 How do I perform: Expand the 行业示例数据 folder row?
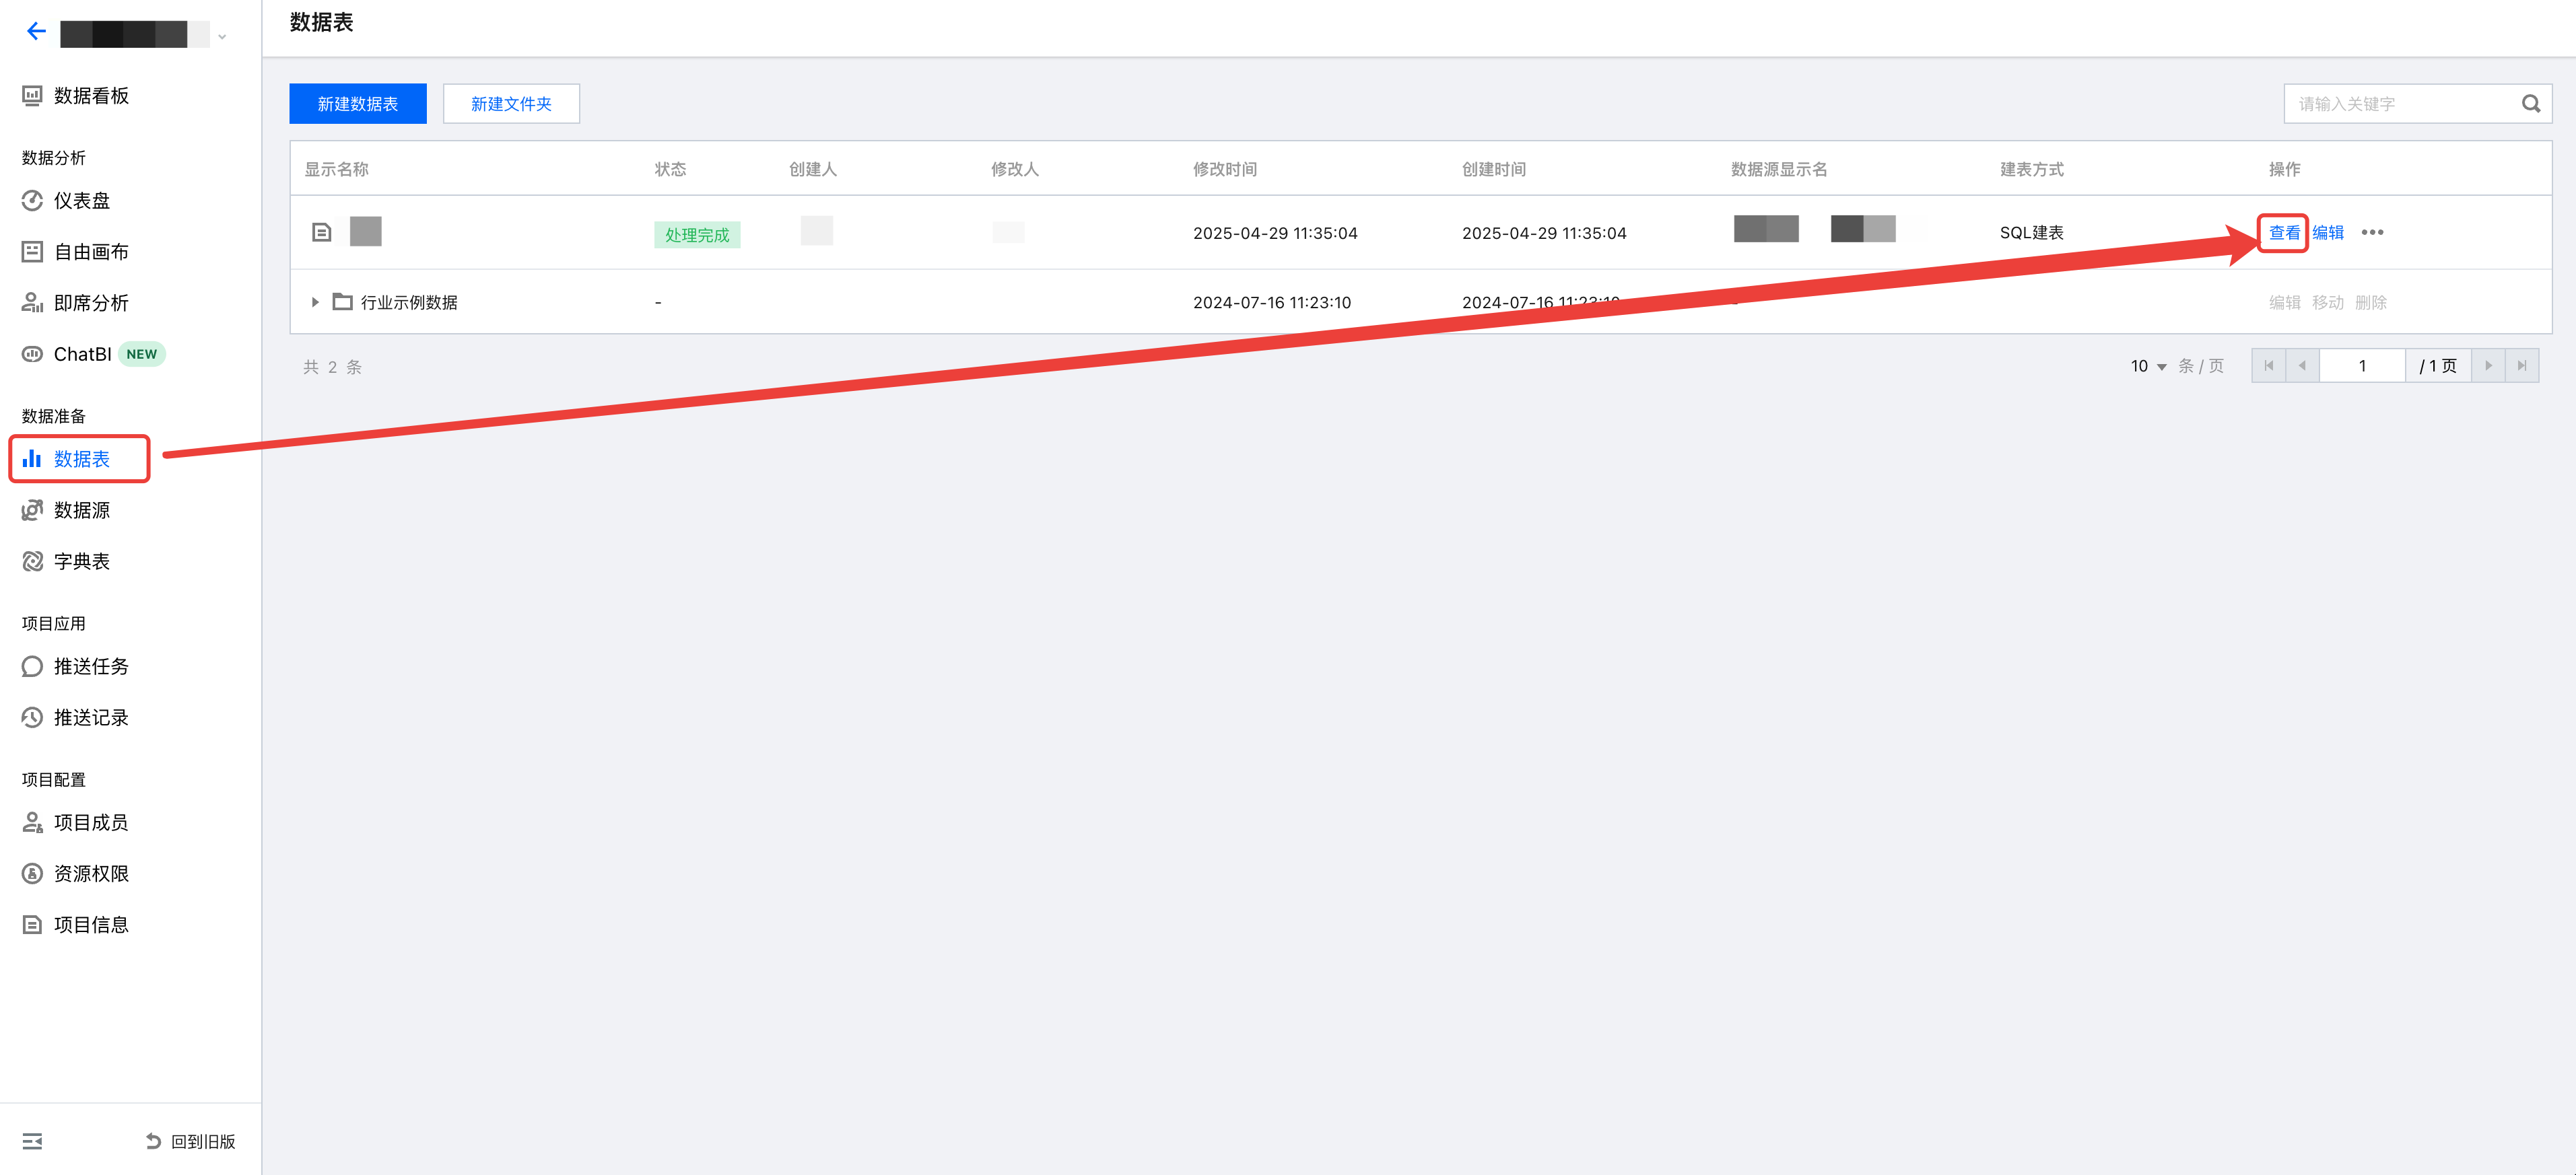coord(315,301)
